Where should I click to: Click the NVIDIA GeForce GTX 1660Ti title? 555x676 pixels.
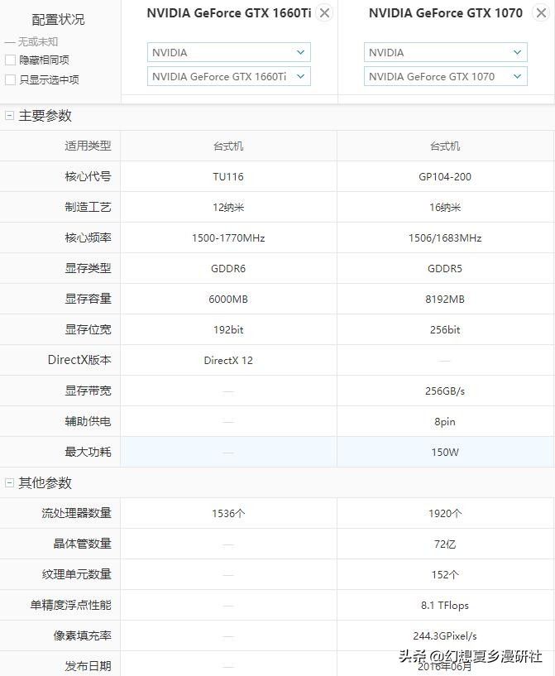pos(229,13)
